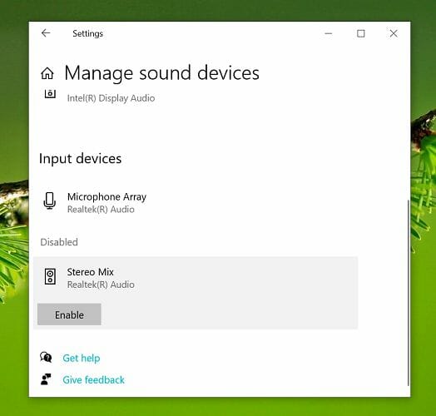Image resolution: width=436 pixels, height=416 pixels.
Task: Close the Settings window
Action: 394,33
